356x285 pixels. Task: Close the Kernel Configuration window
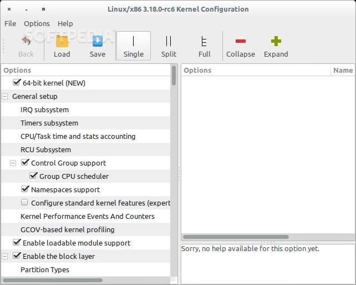tap(9, 9)
